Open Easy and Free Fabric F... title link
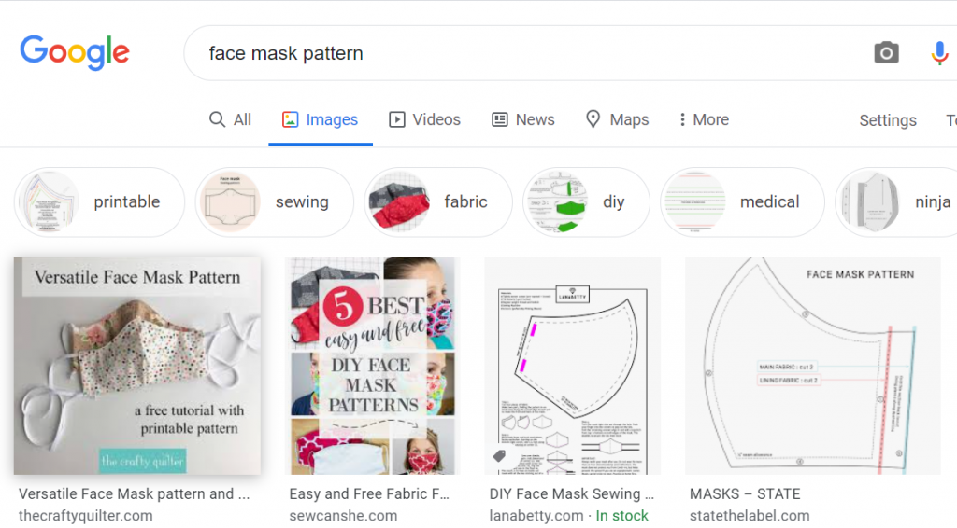Screen dimensions: 957x528 (369, 493)
